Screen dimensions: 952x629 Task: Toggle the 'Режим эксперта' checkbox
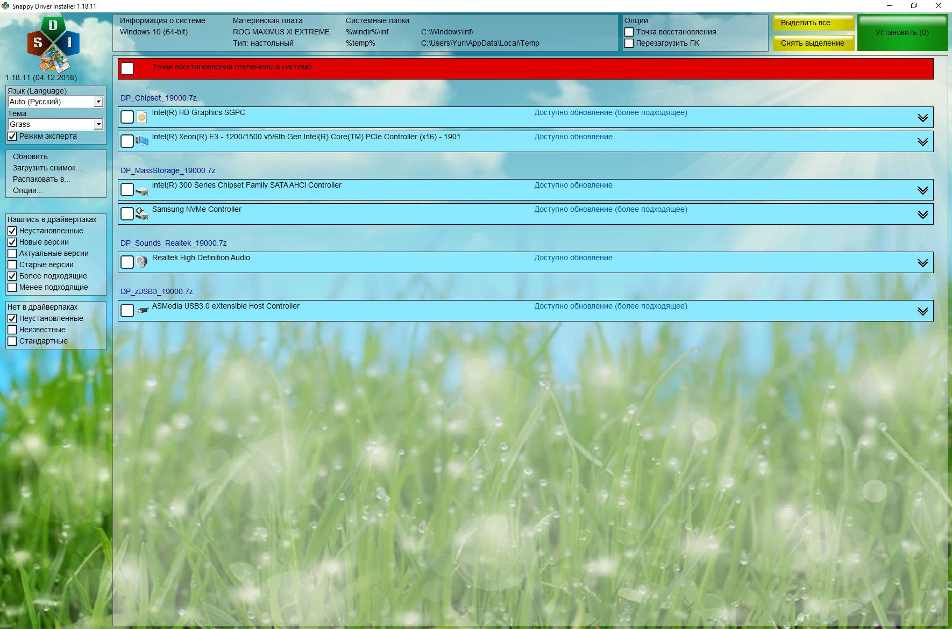click(12, 137)
